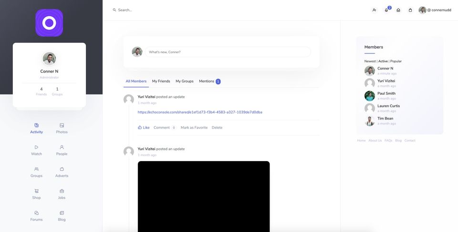458x232 pixels.
Task: View the 4 Friends count
Action: pos(41,91)
